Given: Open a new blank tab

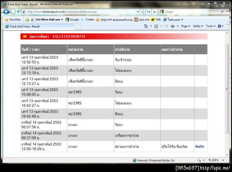Looking at the screenshot, I should coord(77,27).
